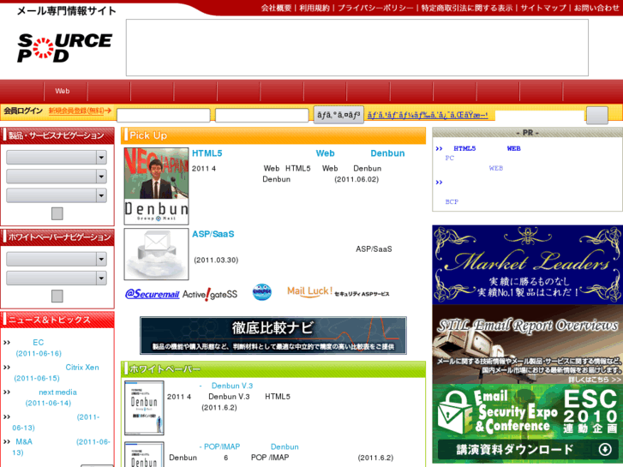Focus the second member login input field

(262, 116)
